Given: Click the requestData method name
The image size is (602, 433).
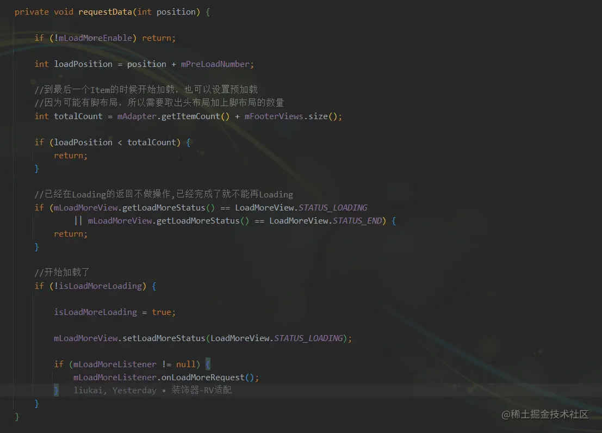Looking at the screenshot, I should (x=105, y=12).
